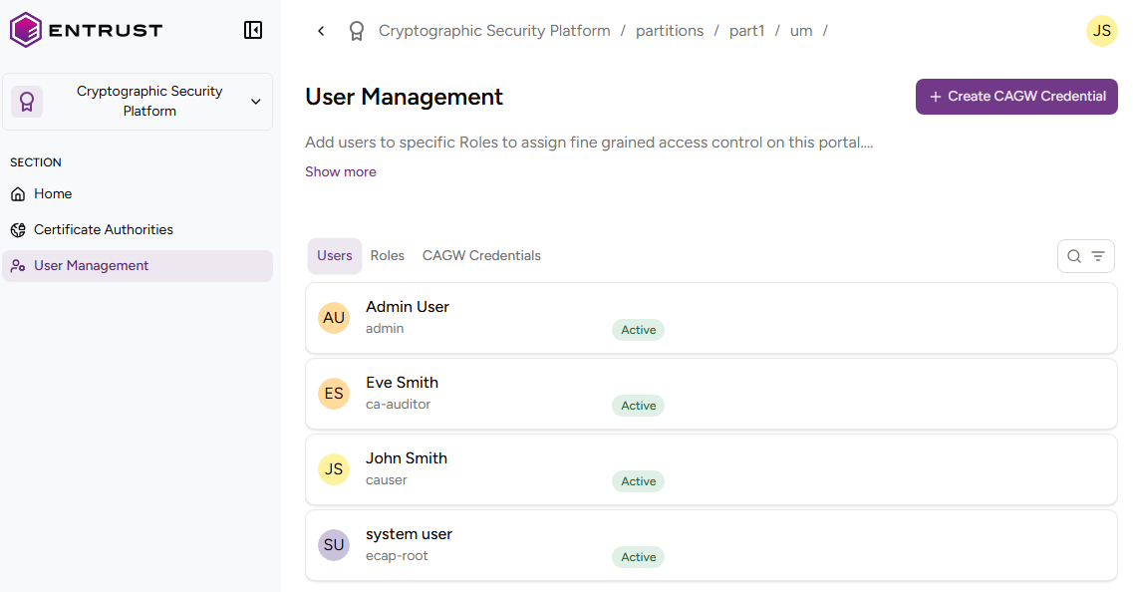Image resolution: width=1133 pixels, height=592 pixels.
Task: Click the SU avatar for system user
Action: coord(334,545)
